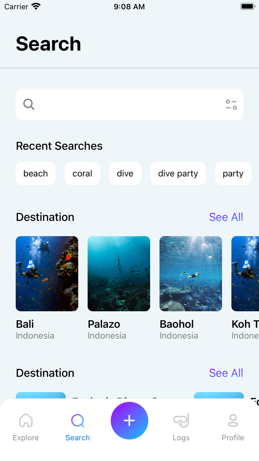
Task: Switch to the Explore tab label
Action: [x=26, y=438]
